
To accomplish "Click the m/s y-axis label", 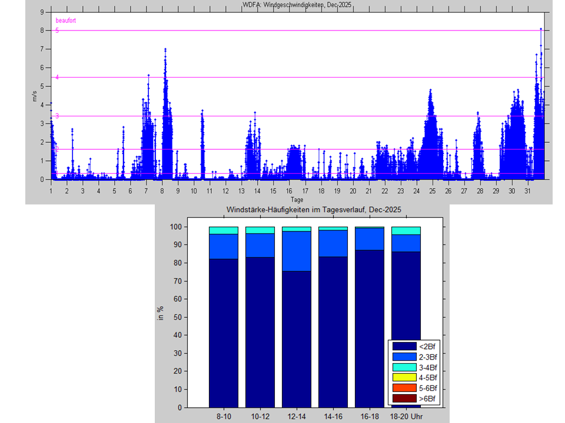I will click(x=35, y=97).
